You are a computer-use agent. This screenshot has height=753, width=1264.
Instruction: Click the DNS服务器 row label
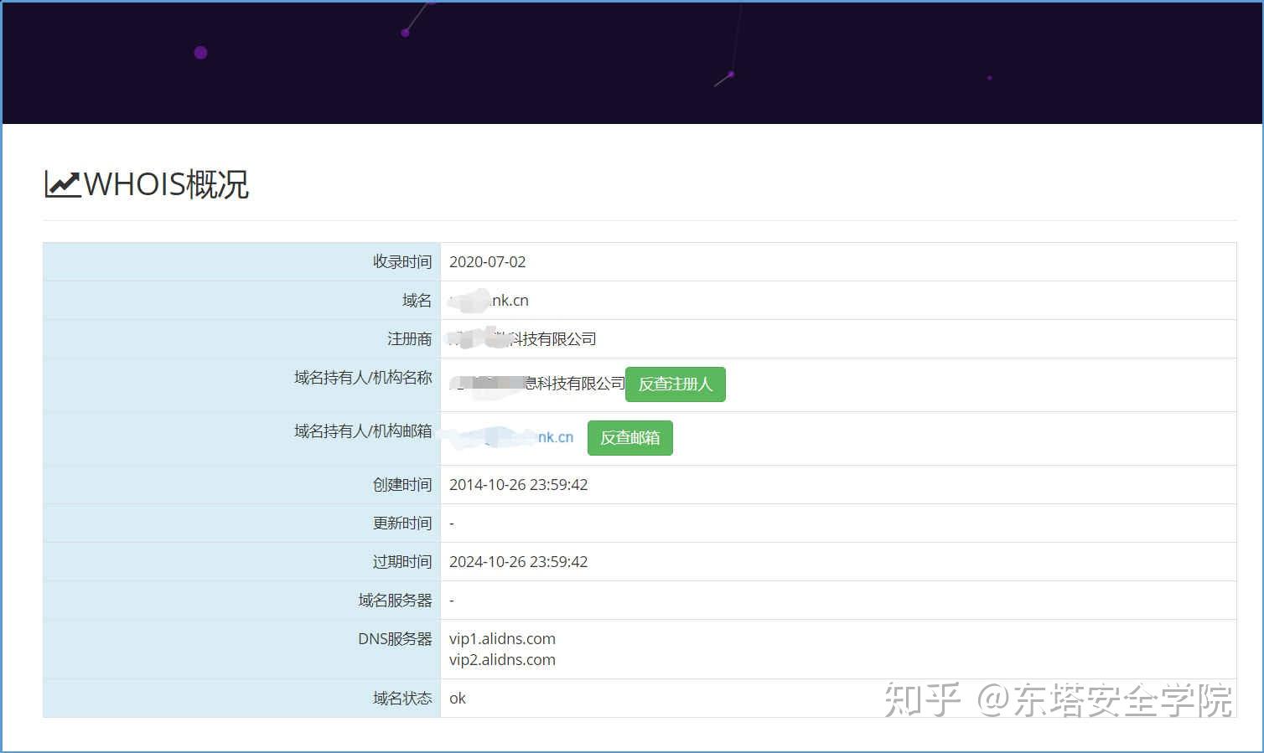[x=395, y=638]
